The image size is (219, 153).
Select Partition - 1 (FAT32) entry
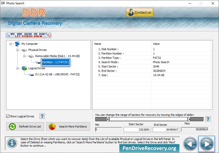coord(56,62)
